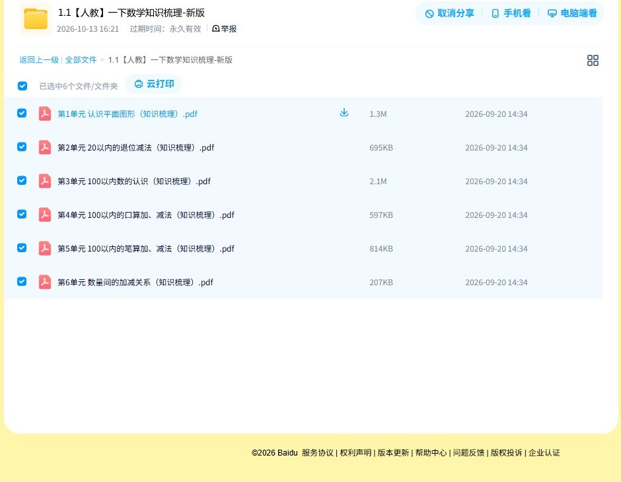Switch to grid view layout icon
Viewport: 621px width, 482px height.
click(593, 60)
